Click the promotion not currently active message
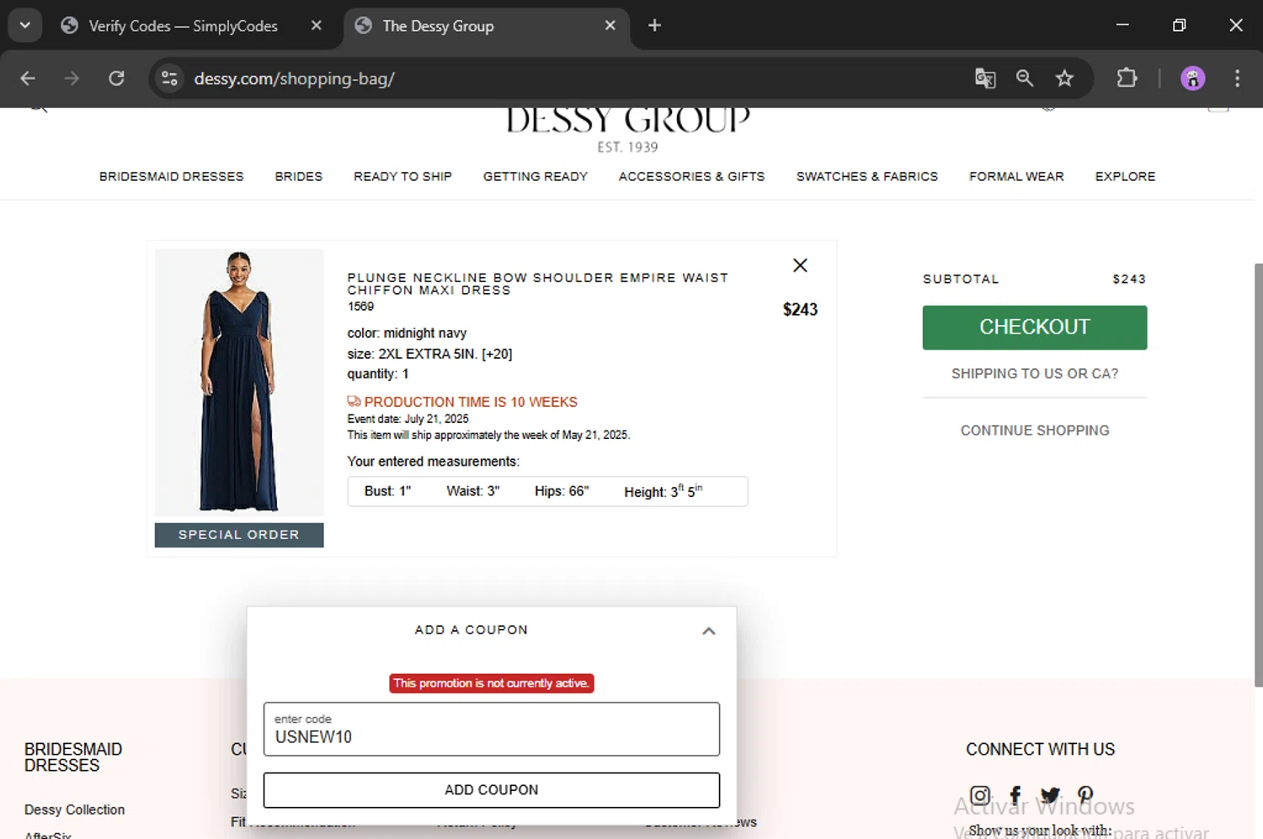Viewport: 1263px width, 839px height. pos(492,683)
